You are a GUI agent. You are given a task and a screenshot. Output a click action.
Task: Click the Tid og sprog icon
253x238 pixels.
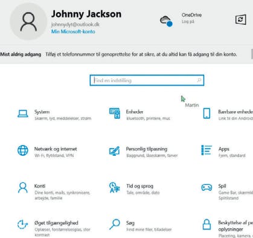click(114, 187)
